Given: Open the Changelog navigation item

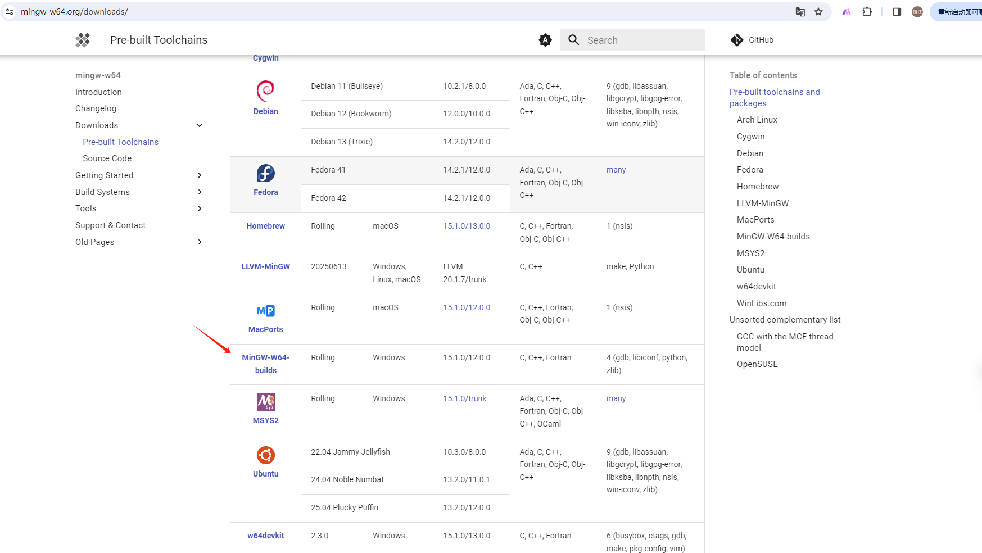Looking at the screenshot, I should pyautogui.click(x=96, y=108).
